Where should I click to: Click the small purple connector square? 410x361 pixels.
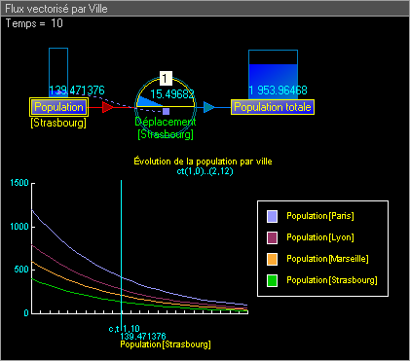point(166,112)
